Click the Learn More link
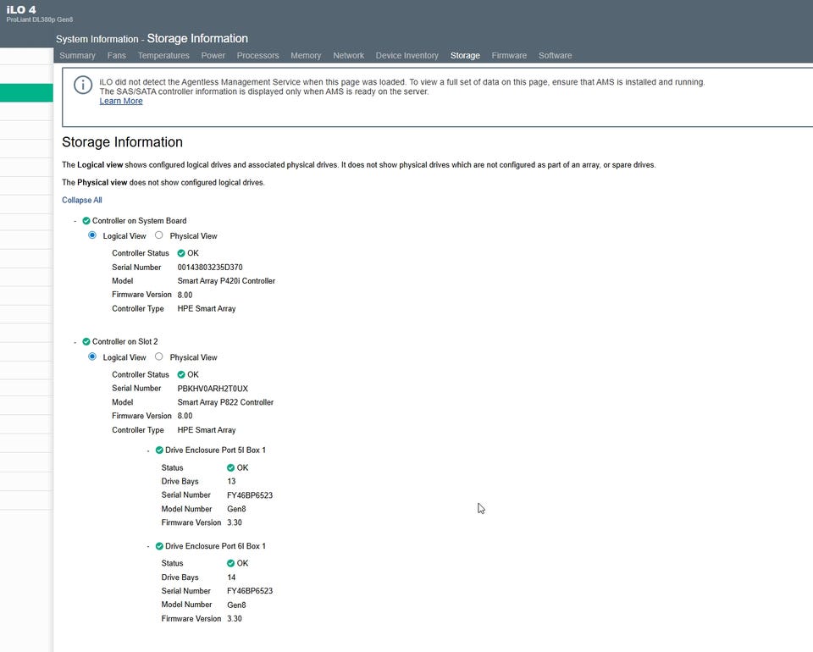Viewport: 813px width, 652px height. [x=121, y=101]
